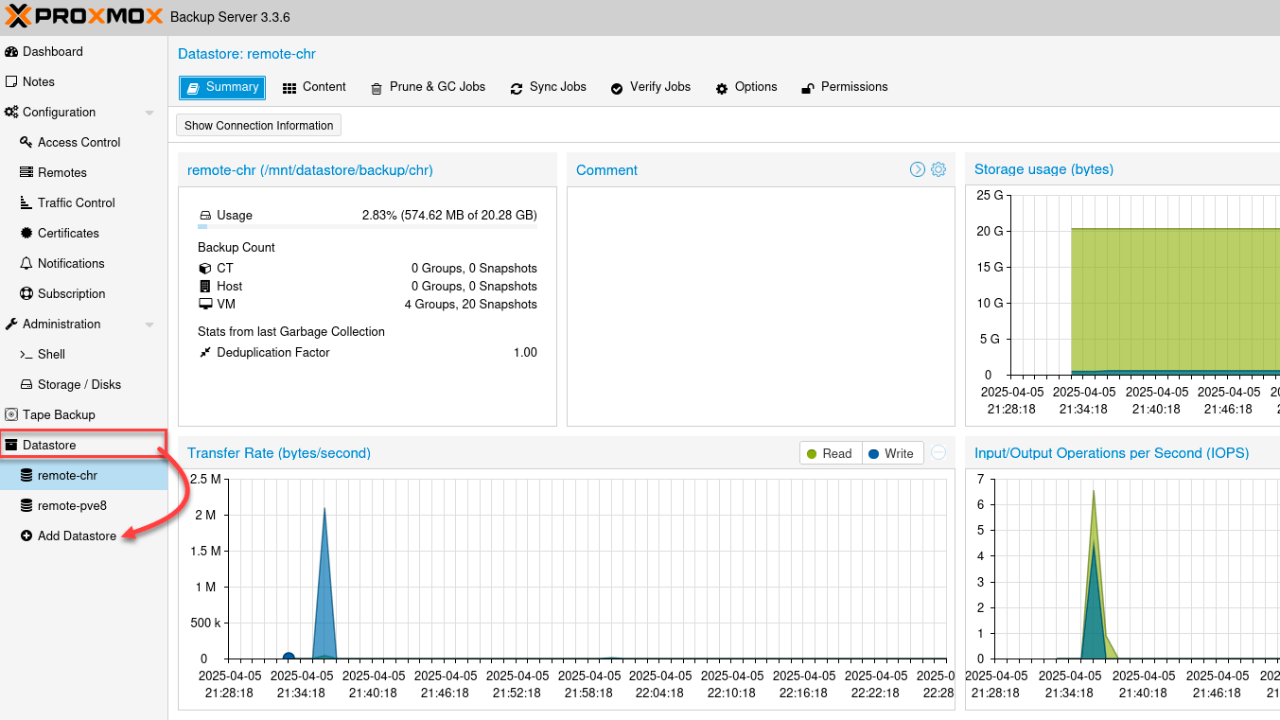The width and height of the screenshot is (1280, 720).
Task: Open the Notifications settings page
Action: click(x=71, y=263)
